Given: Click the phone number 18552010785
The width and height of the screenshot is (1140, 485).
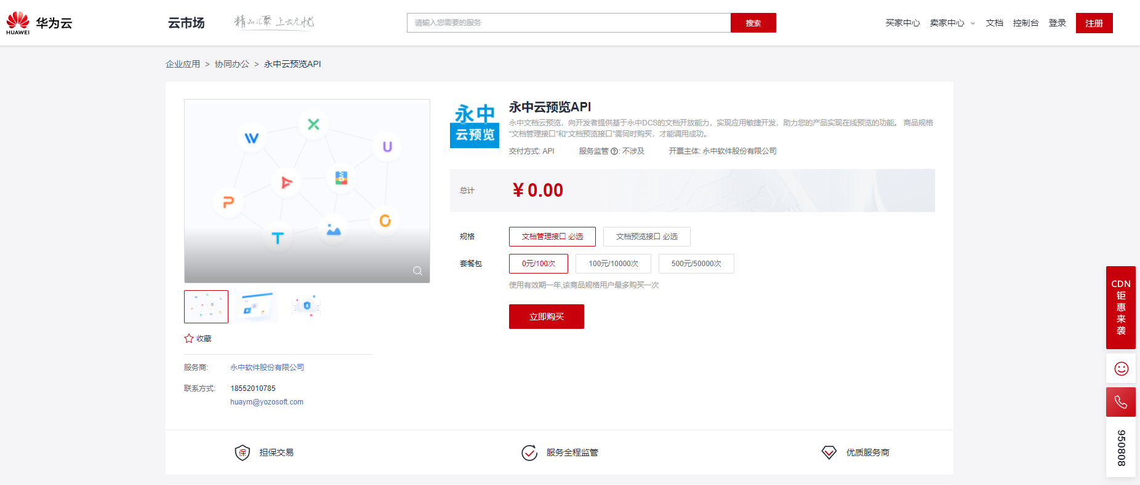Looking at the screenshot, I should 253,388.
